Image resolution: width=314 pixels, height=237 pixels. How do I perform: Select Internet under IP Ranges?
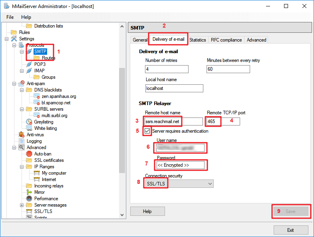[49, 179]
